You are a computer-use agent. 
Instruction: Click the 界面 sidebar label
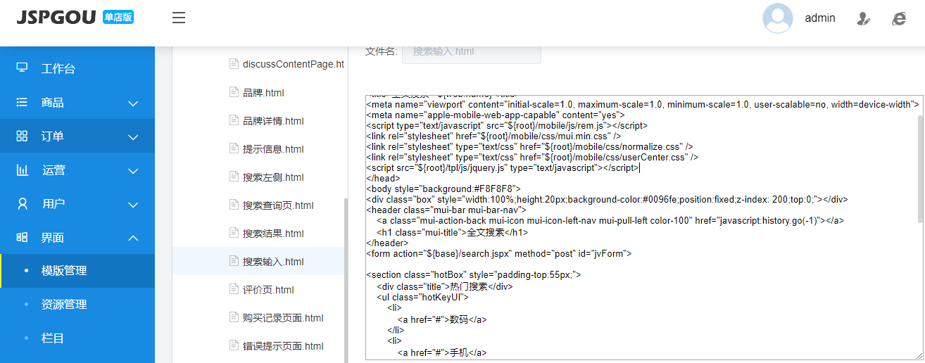pyautogui.click(x=54, y=237)
